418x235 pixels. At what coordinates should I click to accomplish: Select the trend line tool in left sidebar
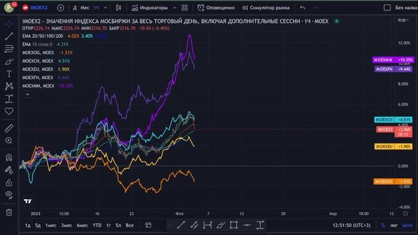coord(9,37)
